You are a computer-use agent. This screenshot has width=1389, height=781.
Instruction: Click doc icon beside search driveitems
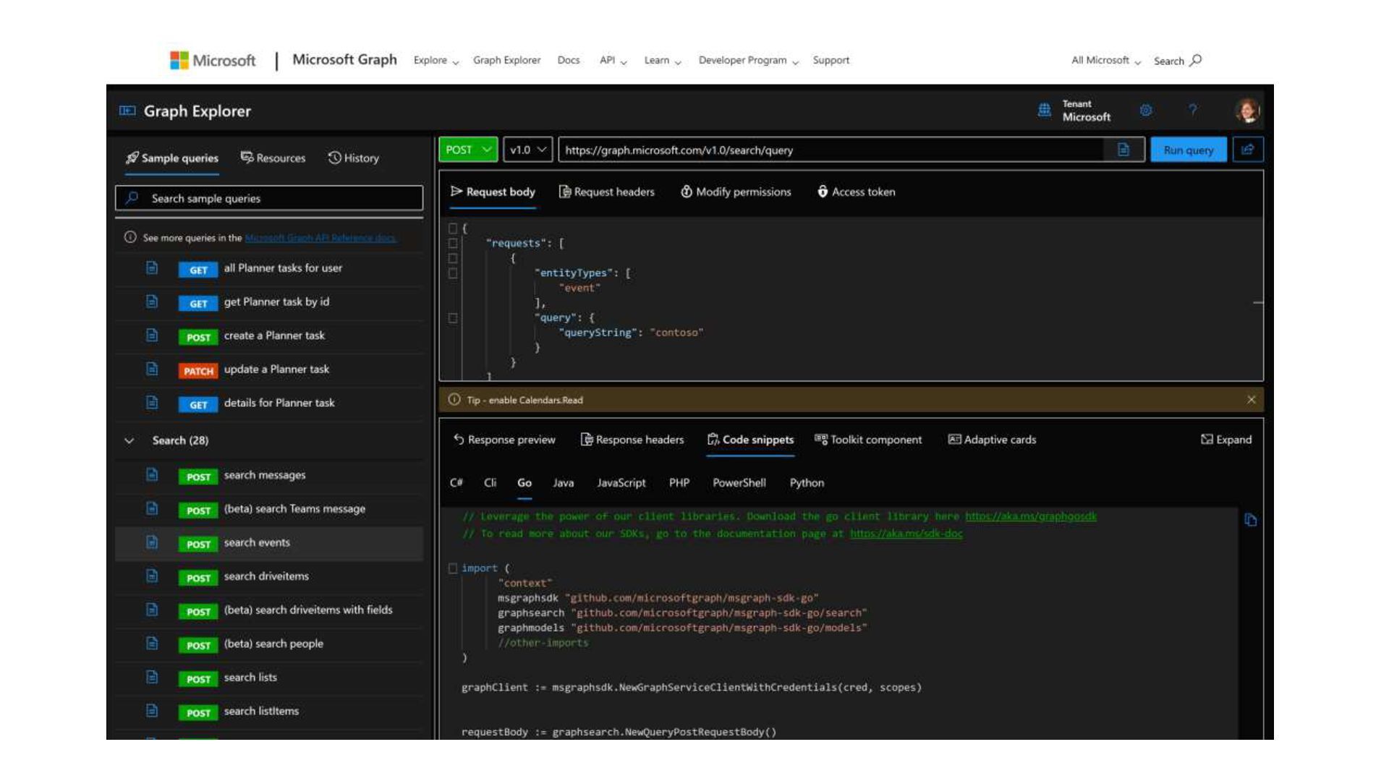[x=152, y=576]
